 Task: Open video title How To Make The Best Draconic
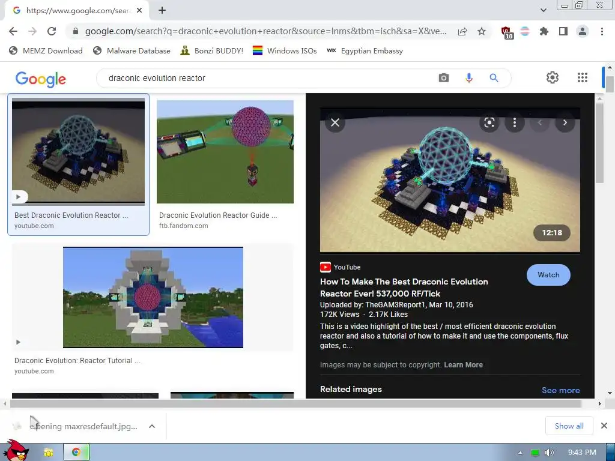tap(404, 288)
